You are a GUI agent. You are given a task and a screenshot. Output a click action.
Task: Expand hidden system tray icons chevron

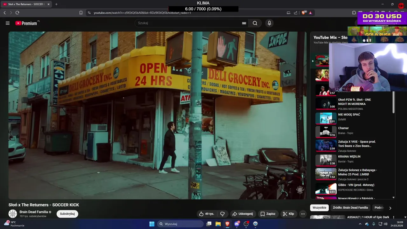[360, 224]
